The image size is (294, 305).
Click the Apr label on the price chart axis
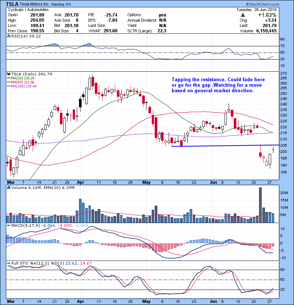tap(80, 183)
